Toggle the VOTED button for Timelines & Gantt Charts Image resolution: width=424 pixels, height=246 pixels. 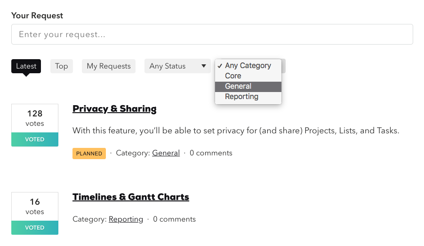tap(35, 228)
